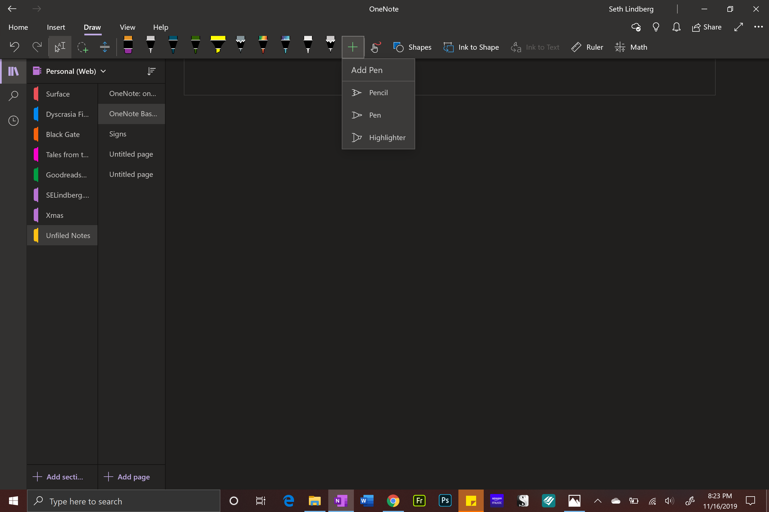Open the search pane

point(13,96)
